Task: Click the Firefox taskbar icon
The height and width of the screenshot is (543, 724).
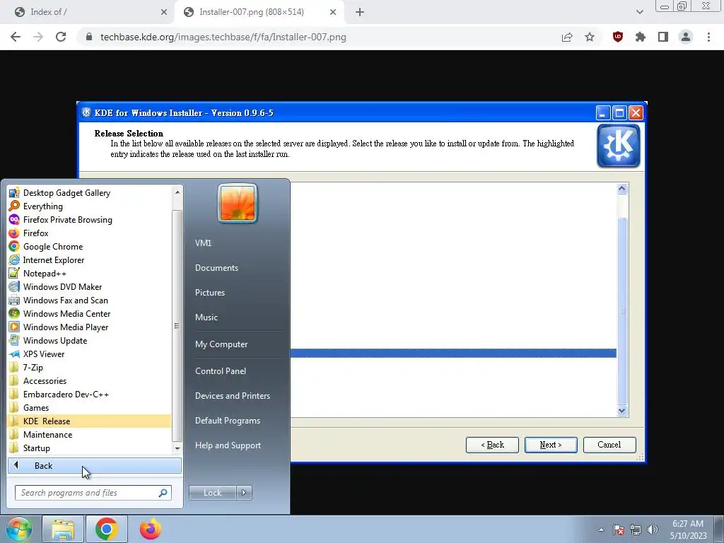Action: pyautogui.click(x=151, y=529)
